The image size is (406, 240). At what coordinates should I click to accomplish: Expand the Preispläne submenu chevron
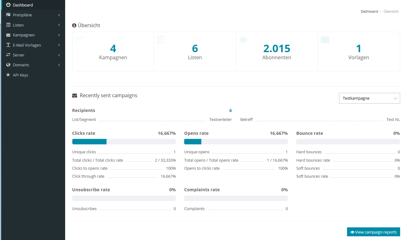point(59,15)
